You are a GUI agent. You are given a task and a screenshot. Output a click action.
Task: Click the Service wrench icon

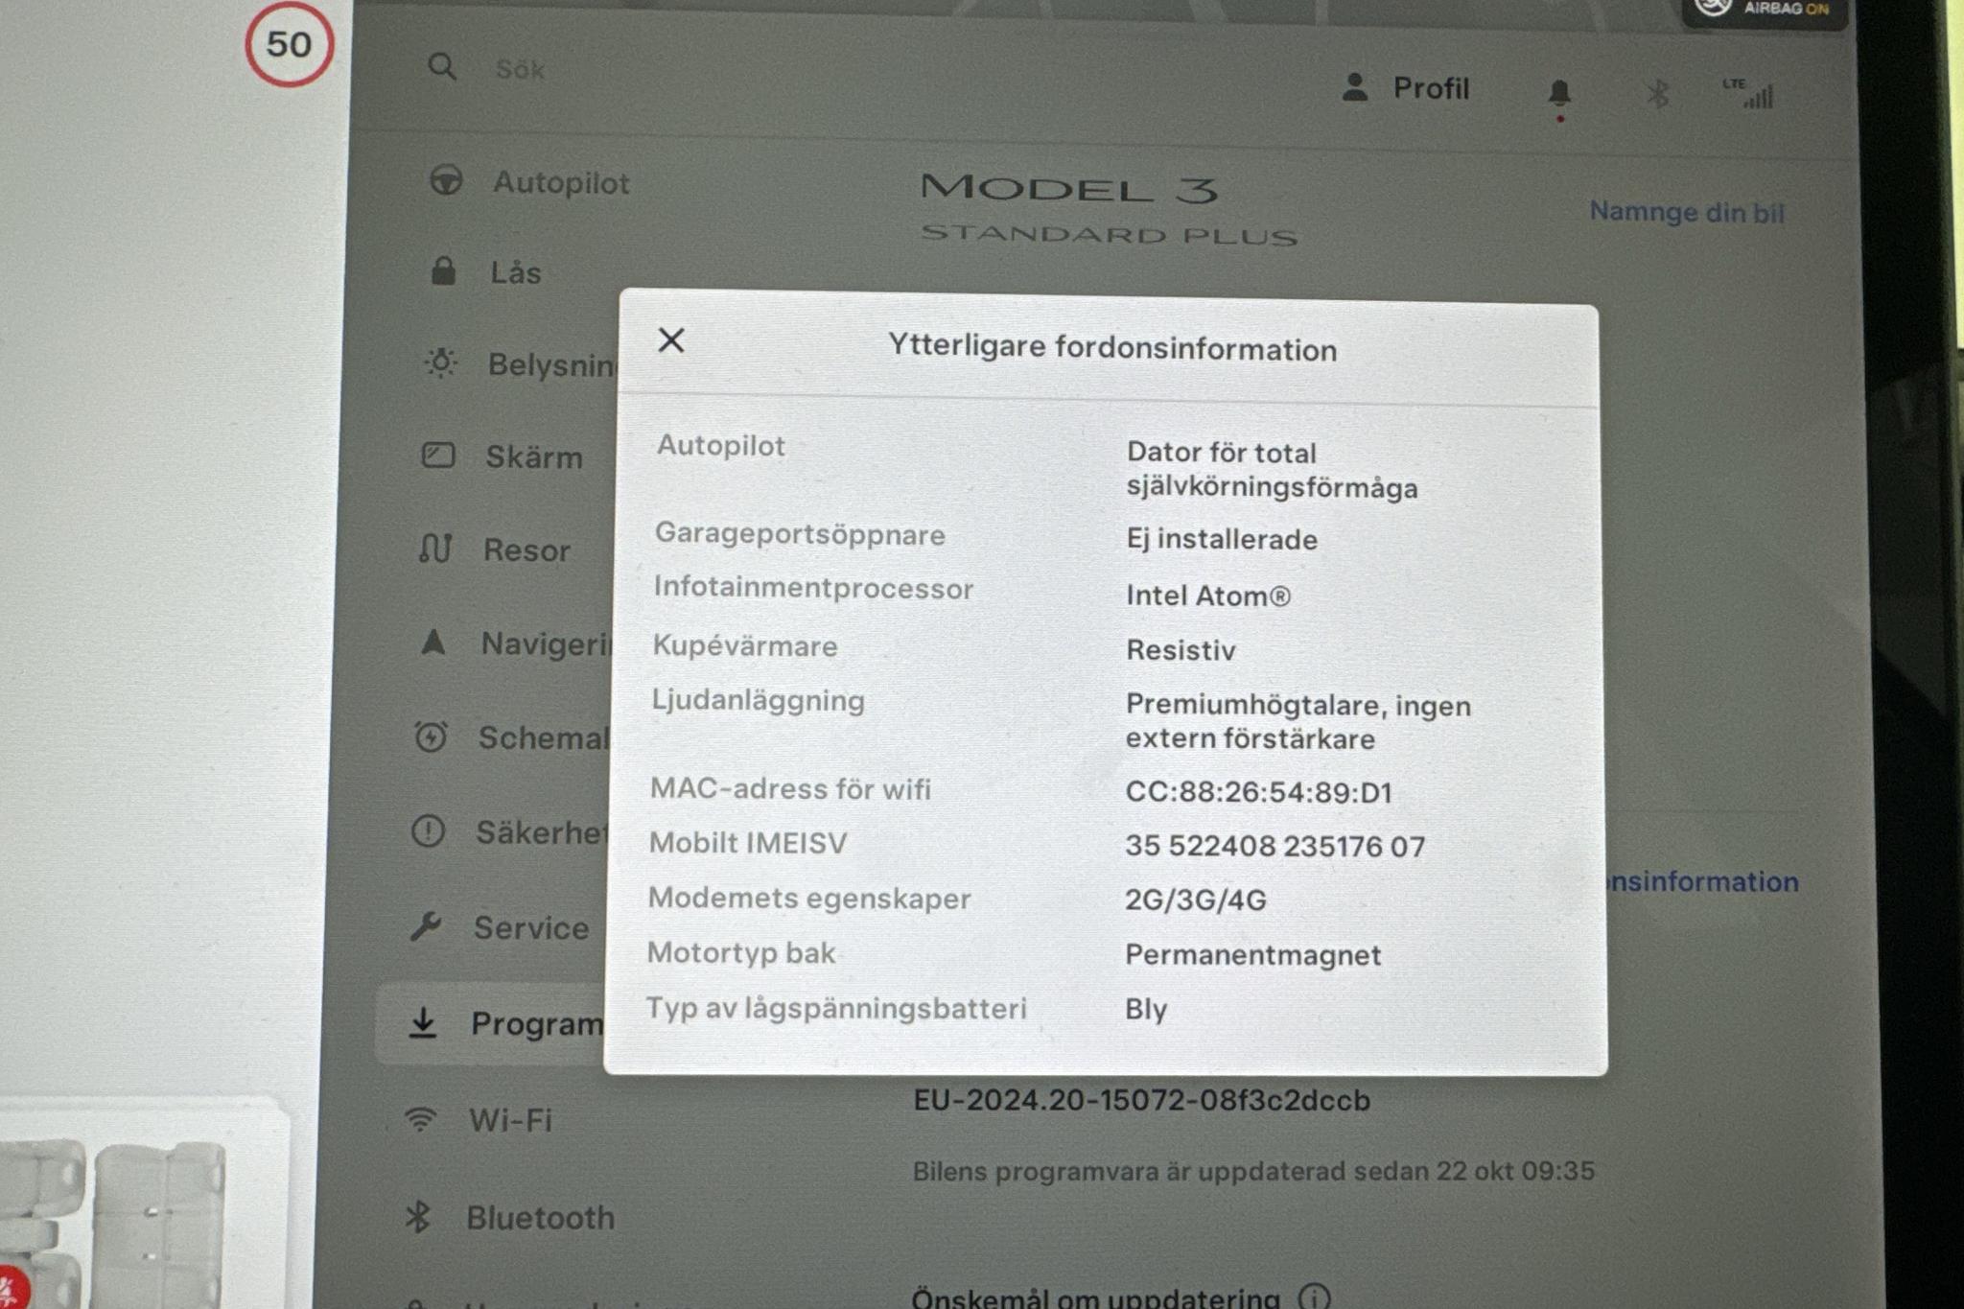click(x=426, y=925)
